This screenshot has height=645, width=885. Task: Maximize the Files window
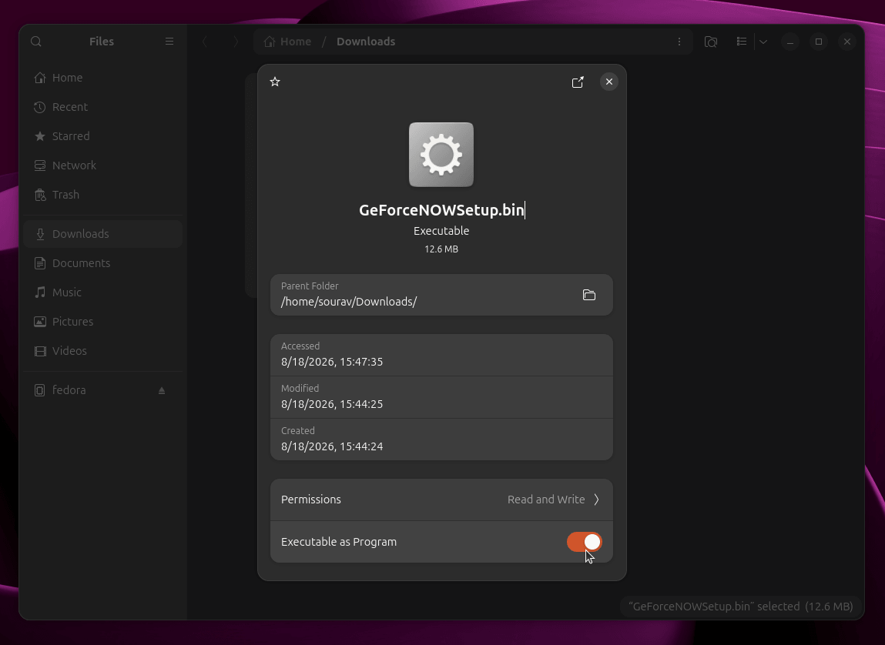point(819,42)
